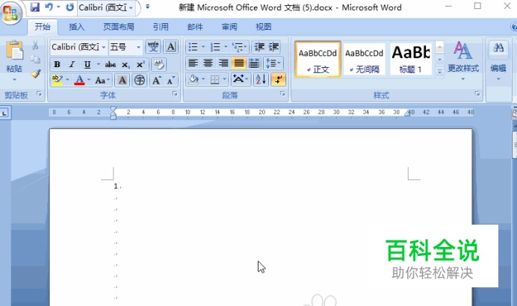Toggle bold formatting
The height and width of the screenshot is (306, 517).
tap(57, 64)
